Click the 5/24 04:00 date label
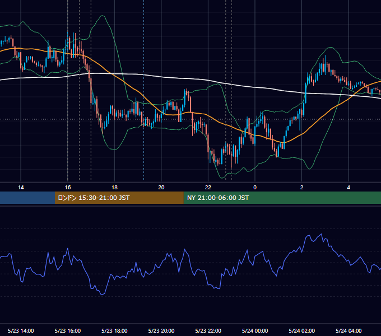This screenshot has height=336, width=381. coord(349,330)
